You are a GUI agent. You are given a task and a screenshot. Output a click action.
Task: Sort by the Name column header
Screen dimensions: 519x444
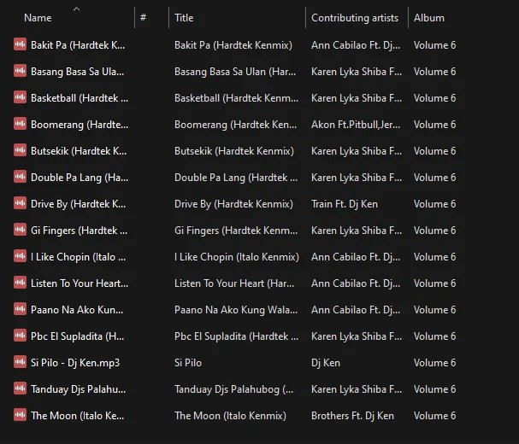point(38,18)
